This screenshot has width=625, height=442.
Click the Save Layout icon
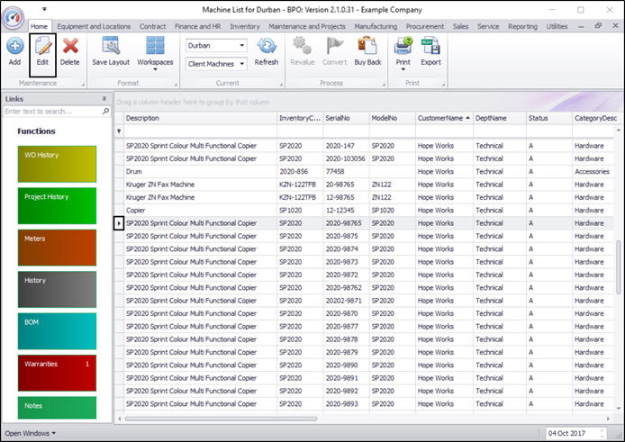coord(111,50)
